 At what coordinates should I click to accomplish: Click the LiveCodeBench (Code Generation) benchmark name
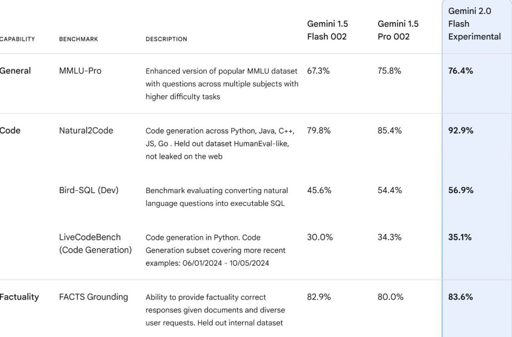tap(95, 243)
